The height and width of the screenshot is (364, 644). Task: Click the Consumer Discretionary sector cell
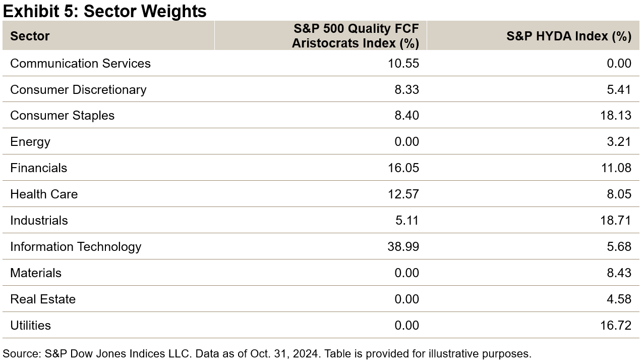coord(78,90)
